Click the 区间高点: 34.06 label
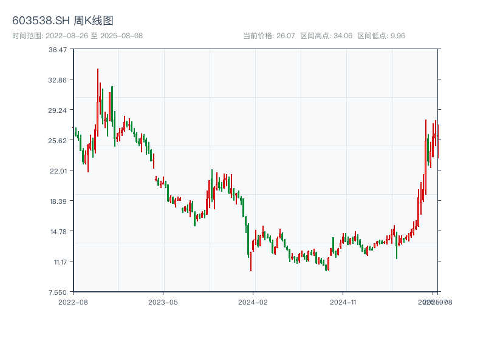486x364 pixels. coord(326,36)
